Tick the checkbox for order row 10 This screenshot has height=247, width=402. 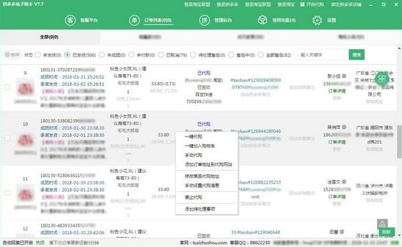[x=7, y=139]
